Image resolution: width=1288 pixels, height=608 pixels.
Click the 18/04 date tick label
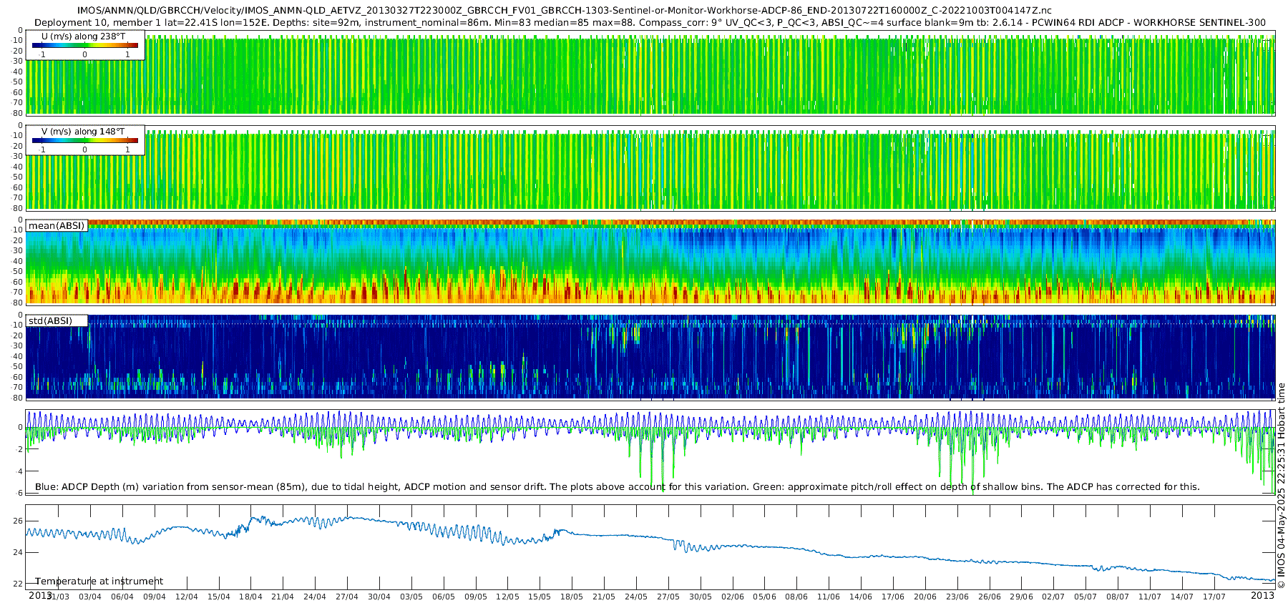[x=250, y=597]
